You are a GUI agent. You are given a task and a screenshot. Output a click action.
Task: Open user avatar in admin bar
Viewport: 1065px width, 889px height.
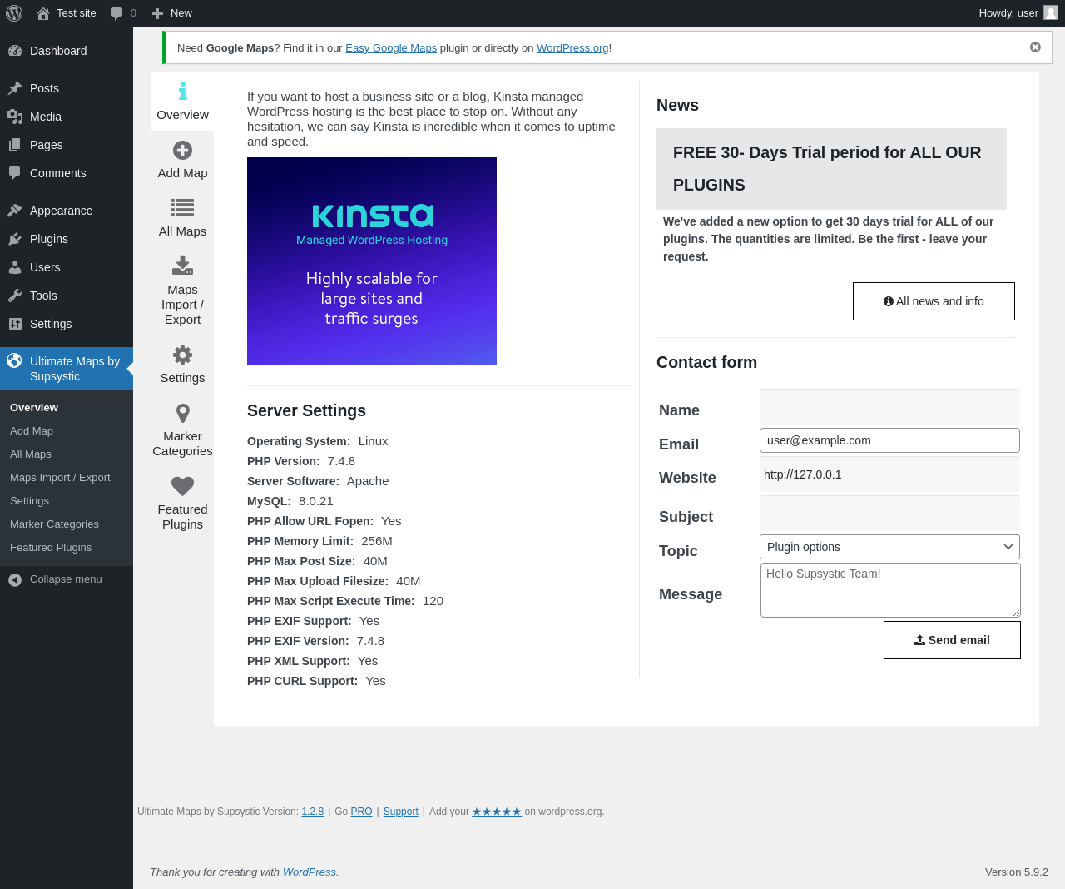1051,12
